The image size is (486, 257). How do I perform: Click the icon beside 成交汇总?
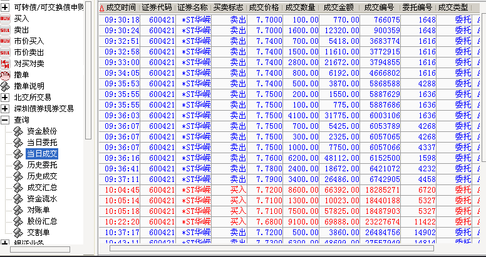18,188
